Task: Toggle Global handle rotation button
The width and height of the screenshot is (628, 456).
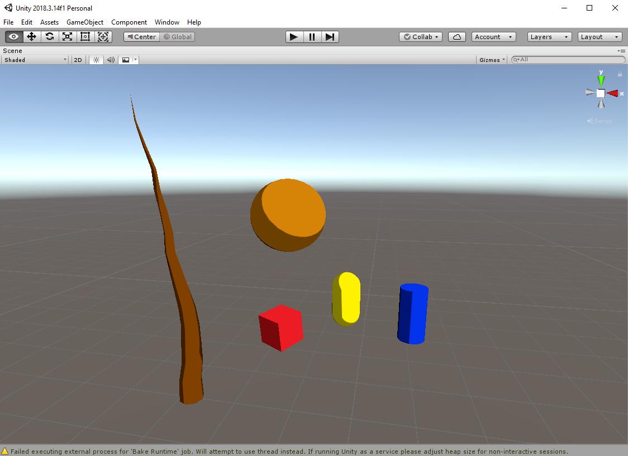Action: coord(178,37)
